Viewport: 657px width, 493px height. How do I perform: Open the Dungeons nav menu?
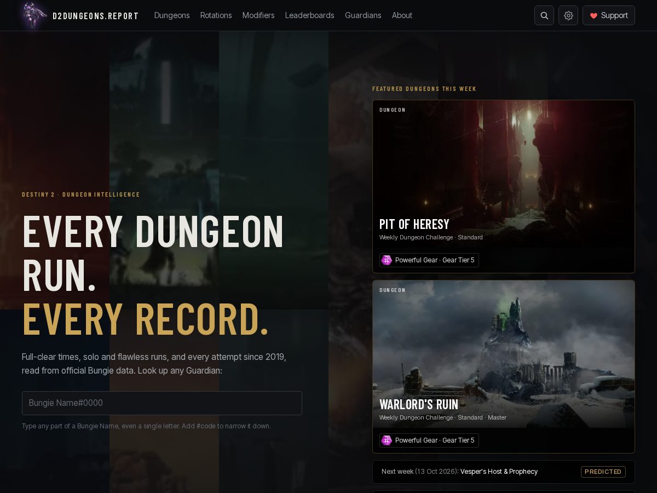click(x=172, y=15)
